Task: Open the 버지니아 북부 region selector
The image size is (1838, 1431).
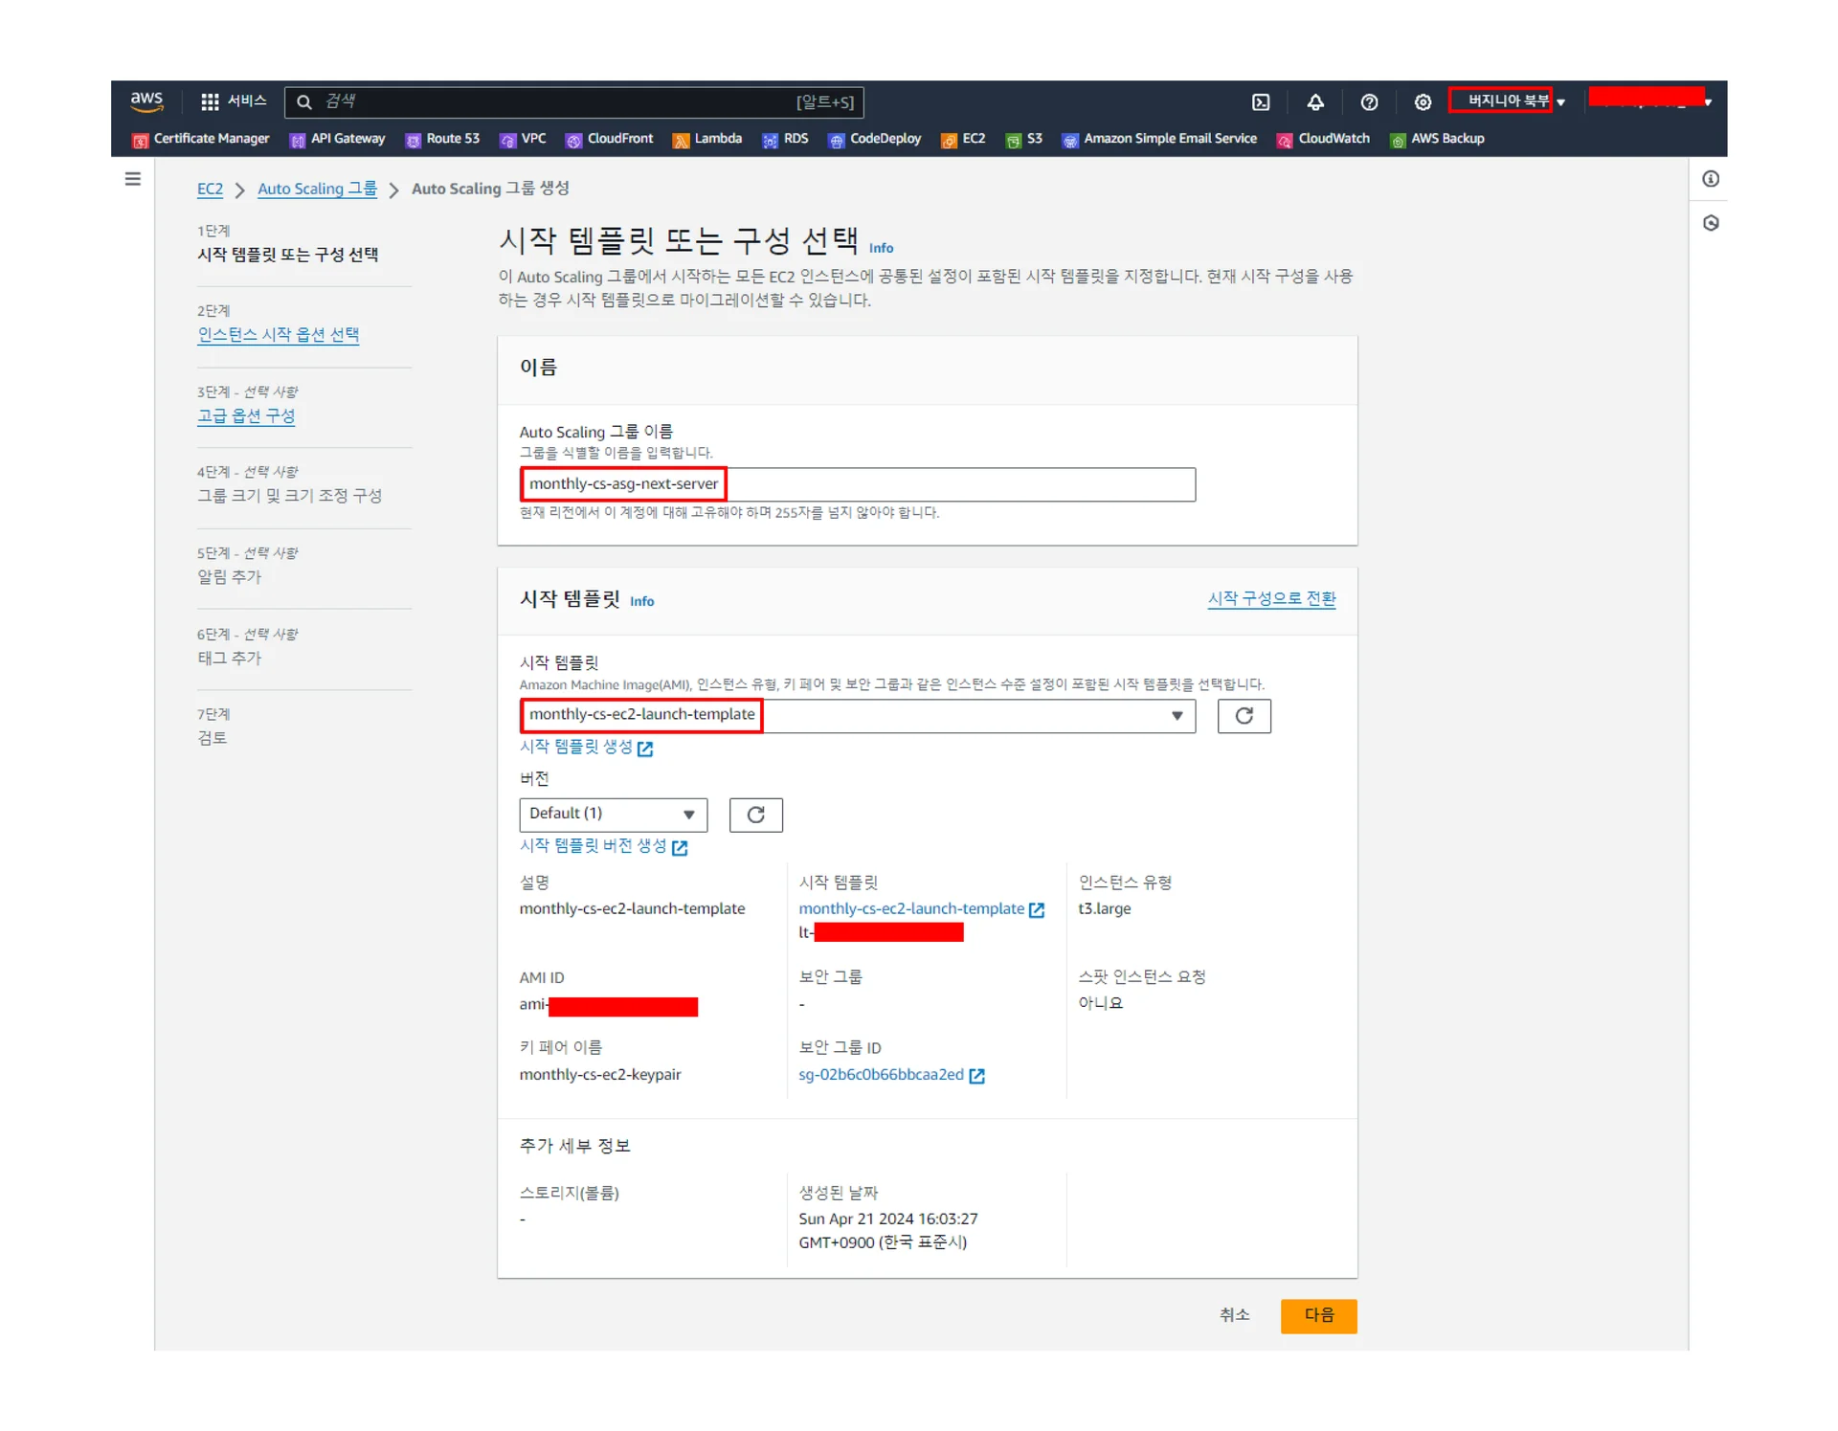Action: (1509, 101)
